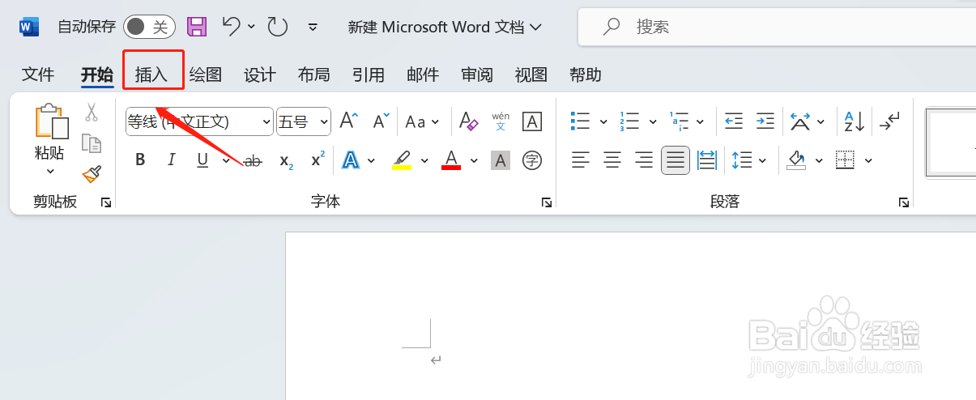Image resolution: width=976 pixels, height=400 pixels.
Task: Click the Undo arrow icon
Action: [232, 27]
